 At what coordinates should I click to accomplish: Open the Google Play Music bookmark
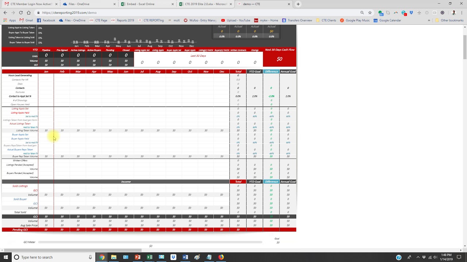click(x=355, y=20)
